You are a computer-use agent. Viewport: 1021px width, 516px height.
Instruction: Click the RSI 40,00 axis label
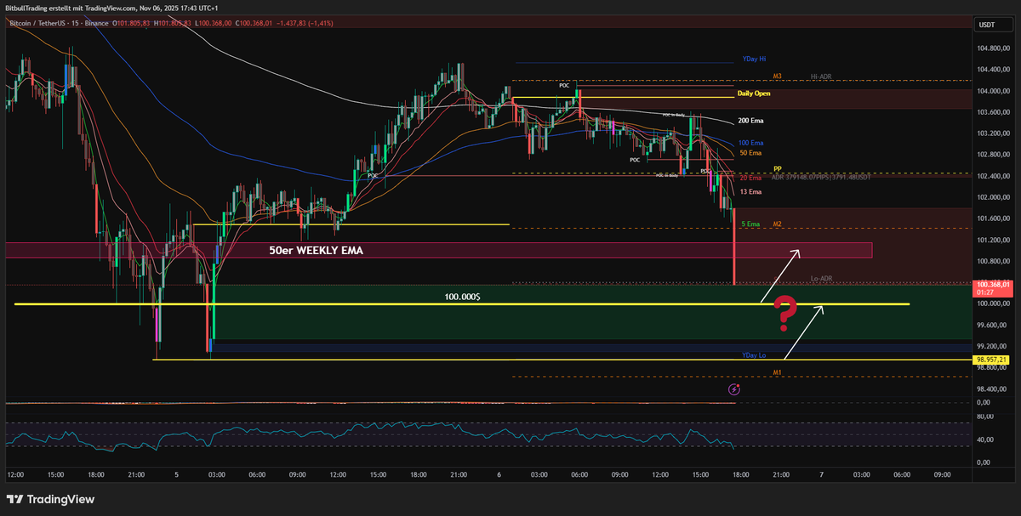pos(985,439)
